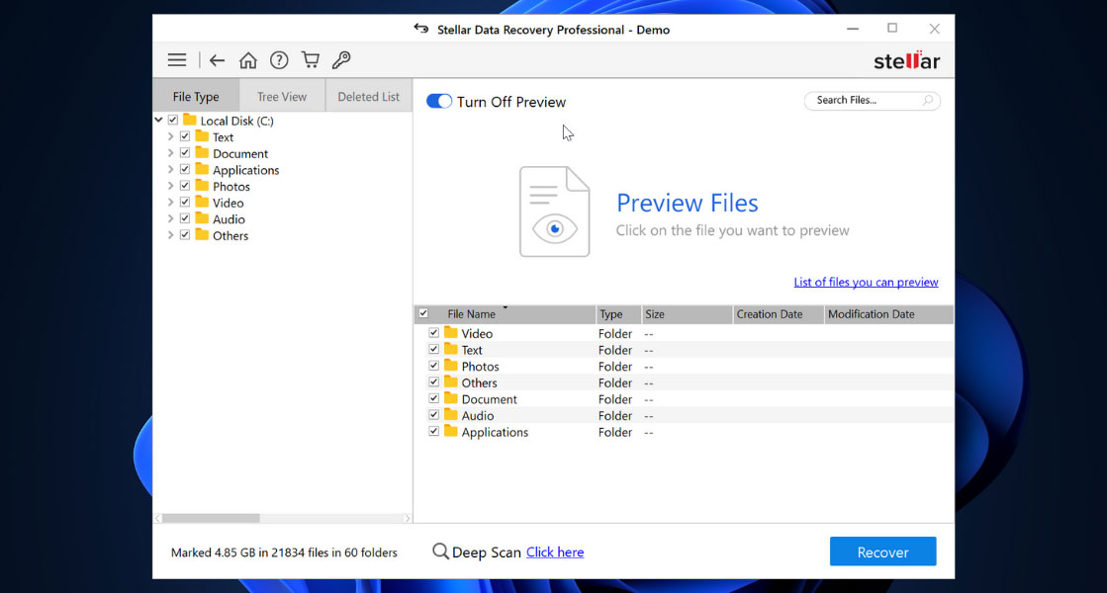The width and height of the screenshot is (1107, 593).
Task: Open the Buy Online cart icon
Action: click(310, 59)
